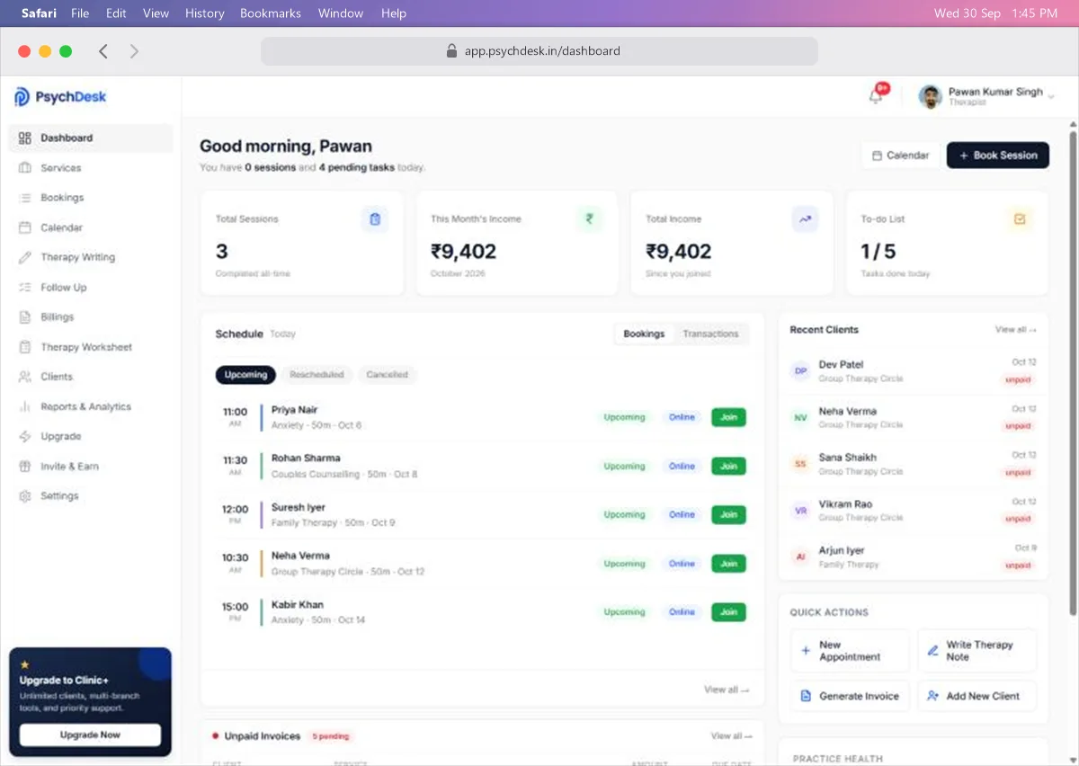Go back with Safari back arrow

[103, 51]
